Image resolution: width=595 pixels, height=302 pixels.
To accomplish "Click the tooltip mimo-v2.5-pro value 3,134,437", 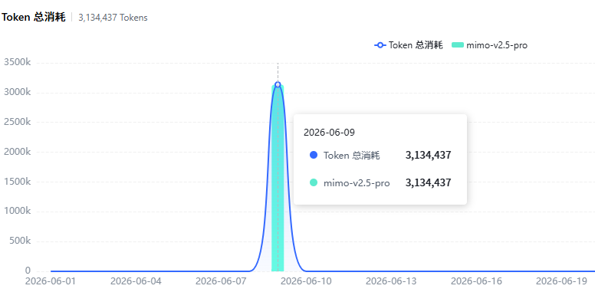I will coord(428,182).
